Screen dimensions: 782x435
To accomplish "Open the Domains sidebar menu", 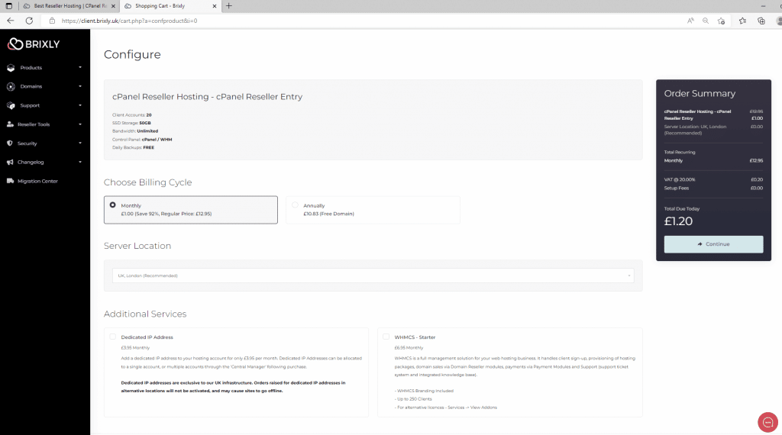I will [45, 87].
